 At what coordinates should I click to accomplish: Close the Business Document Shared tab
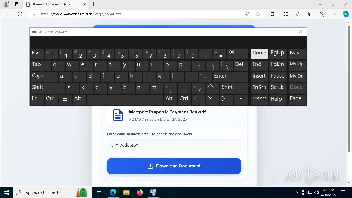point(84,4)
